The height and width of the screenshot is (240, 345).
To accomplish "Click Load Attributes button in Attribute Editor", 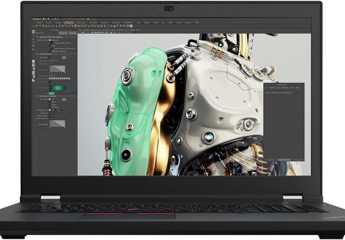I will click(x=284, y=160).
